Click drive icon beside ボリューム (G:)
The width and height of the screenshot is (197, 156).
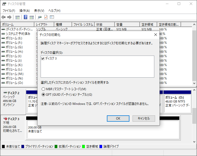[3, 47]
